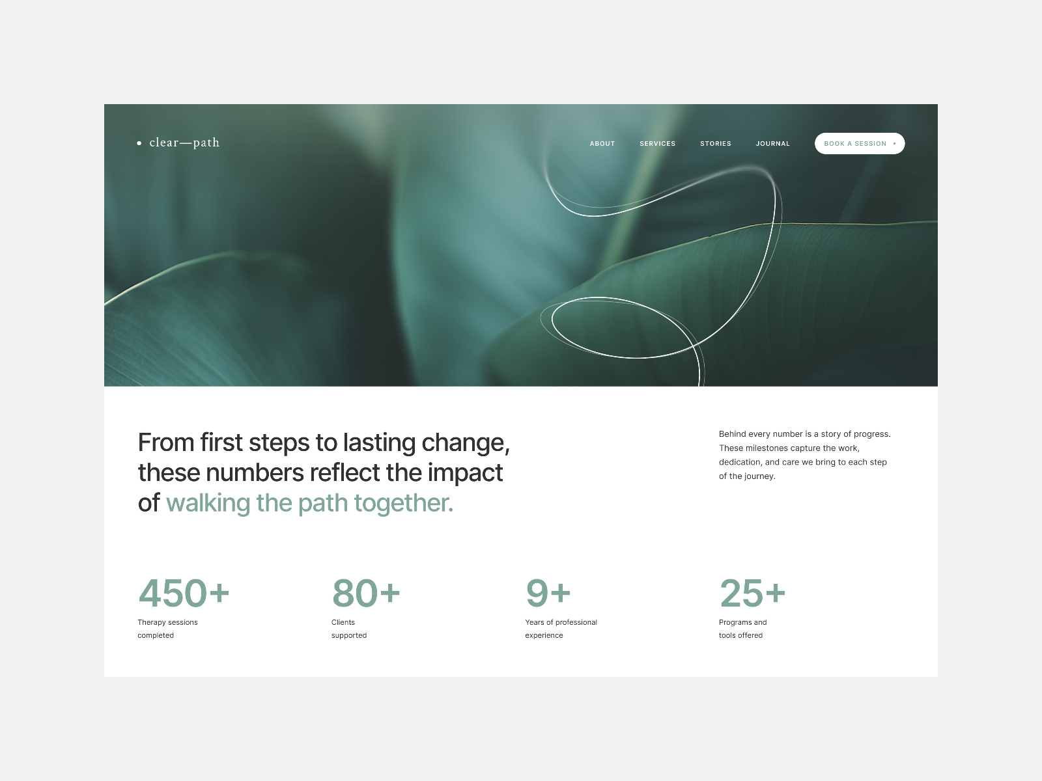The image size is (1042, 781).
Task: Open the ABOUT navigation item
Action: (x=602, y=143)
